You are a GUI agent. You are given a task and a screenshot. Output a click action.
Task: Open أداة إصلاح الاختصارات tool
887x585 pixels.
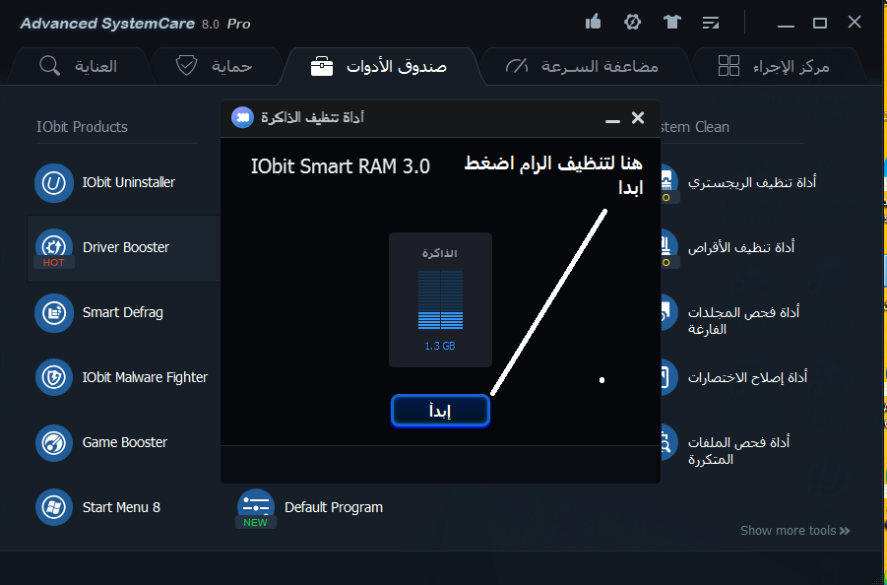(747, 377)
